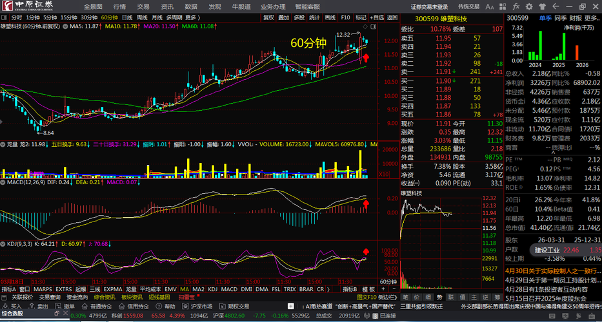
Task: Switch chart period to 分时
Action: (x=17, y=17)
